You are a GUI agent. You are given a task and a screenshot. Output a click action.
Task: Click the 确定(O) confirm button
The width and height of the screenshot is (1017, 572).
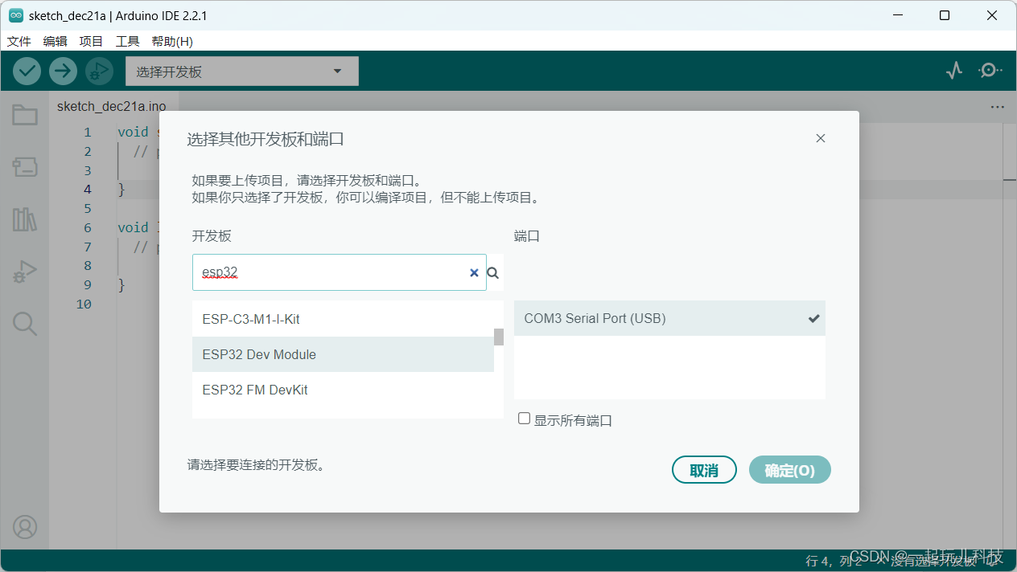[x=789, y=470]
